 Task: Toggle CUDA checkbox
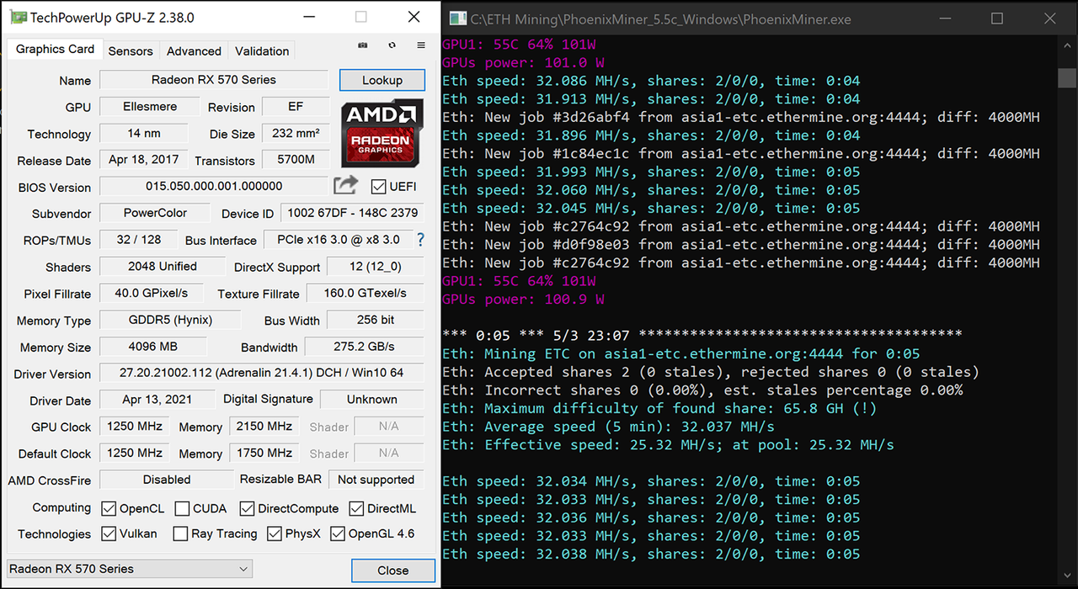[x=182, y=508]
